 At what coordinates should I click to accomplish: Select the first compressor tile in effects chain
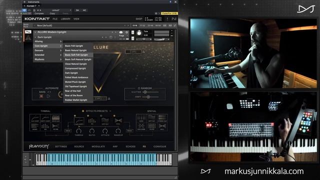point(79,121)
